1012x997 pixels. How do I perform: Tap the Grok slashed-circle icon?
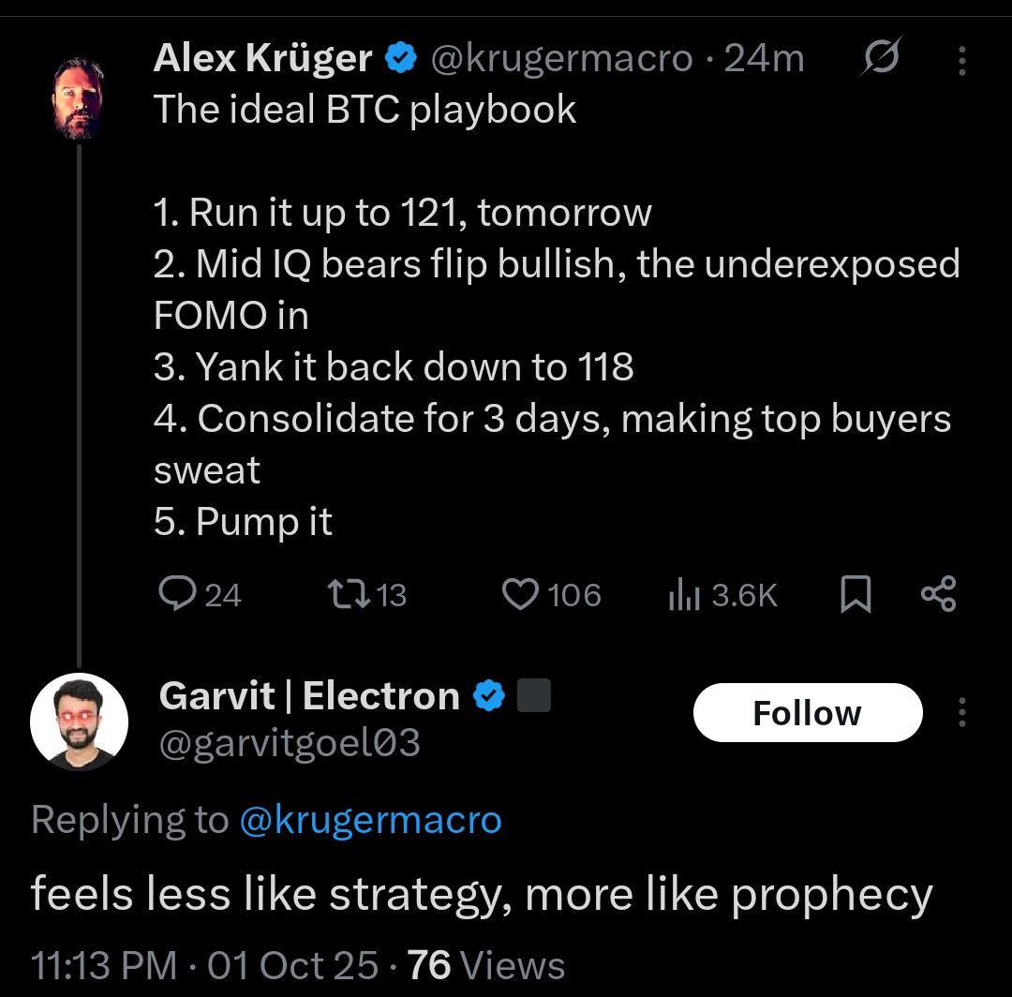[879, 60]
